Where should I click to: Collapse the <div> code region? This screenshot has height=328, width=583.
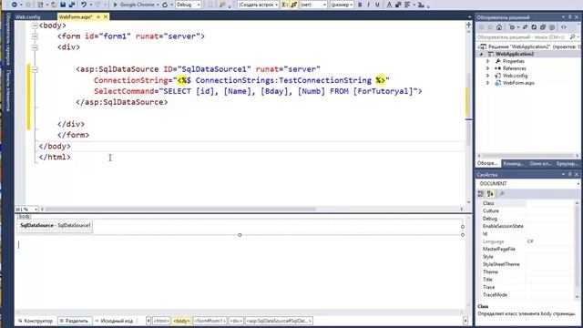(35, 47)
